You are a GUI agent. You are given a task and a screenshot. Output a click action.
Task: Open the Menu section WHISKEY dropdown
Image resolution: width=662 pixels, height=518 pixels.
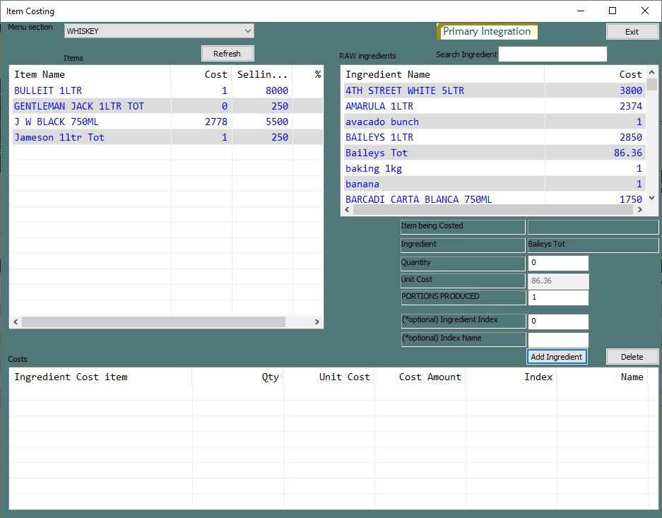(159, 31)
